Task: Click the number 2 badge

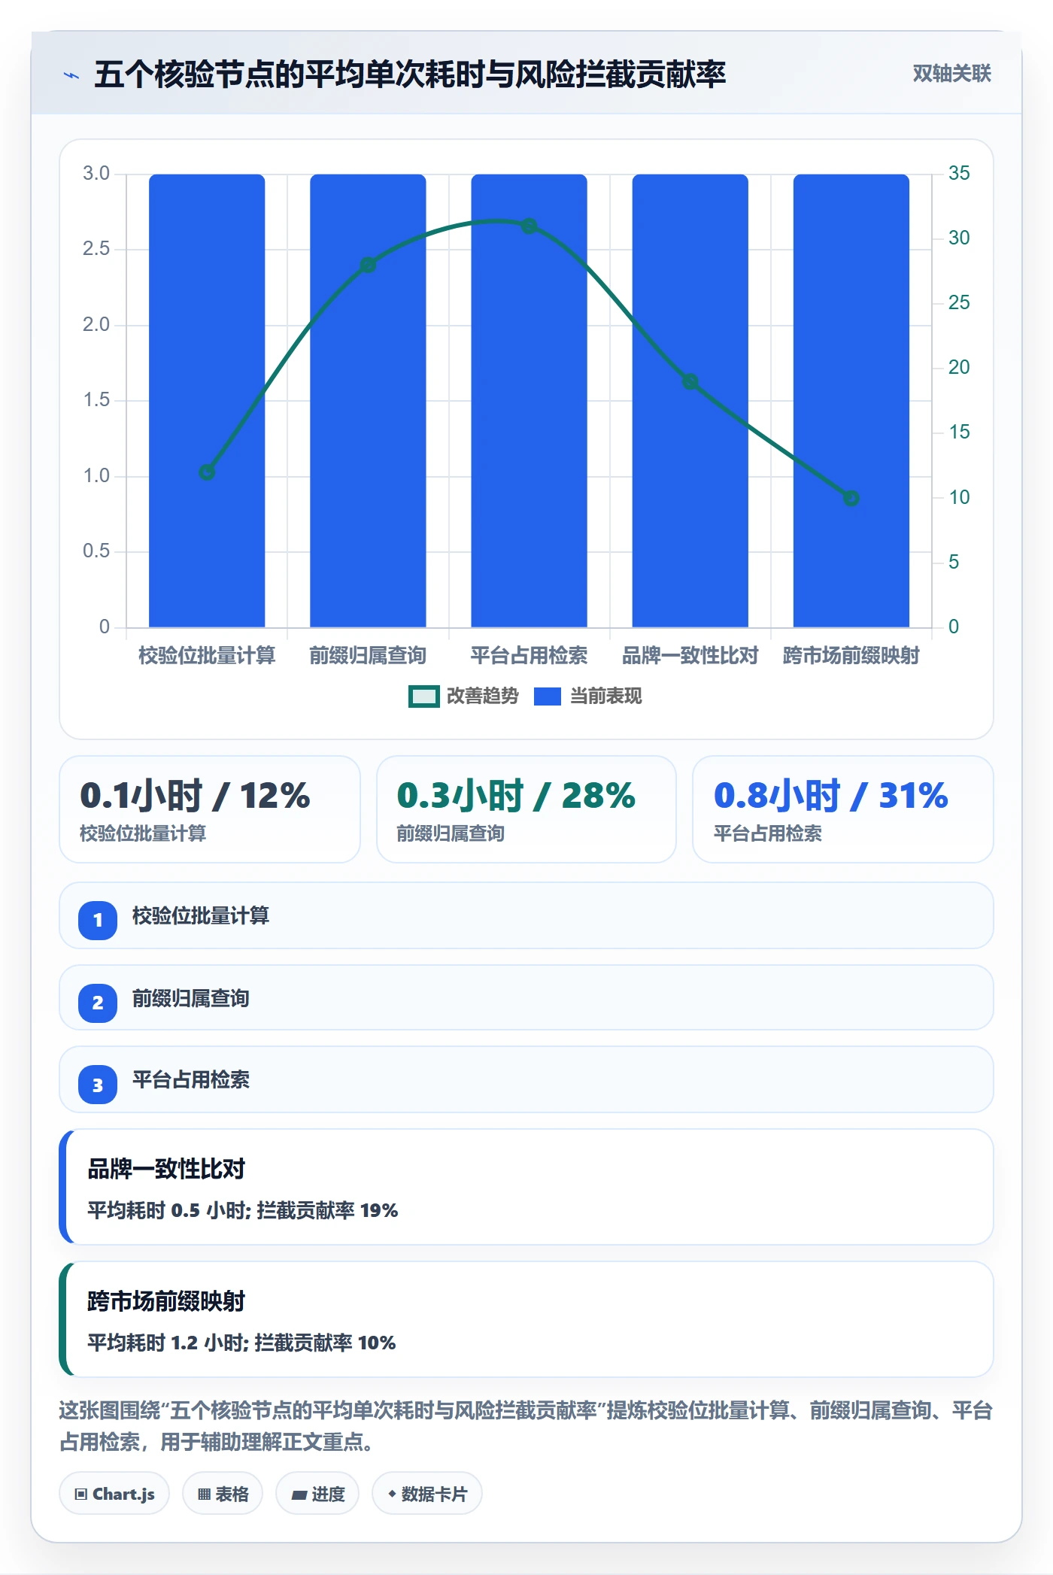Action: point(98,1003)
